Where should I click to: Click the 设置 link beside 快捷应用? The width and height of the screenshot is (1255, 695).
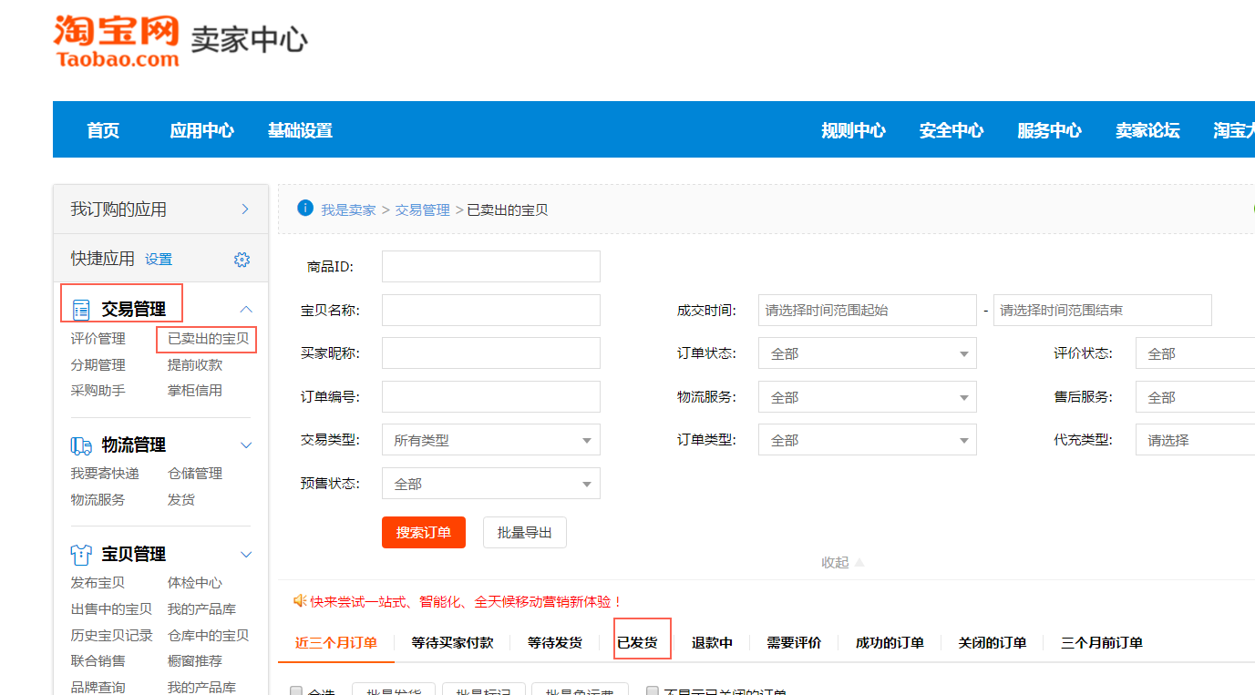click(159, 260)
